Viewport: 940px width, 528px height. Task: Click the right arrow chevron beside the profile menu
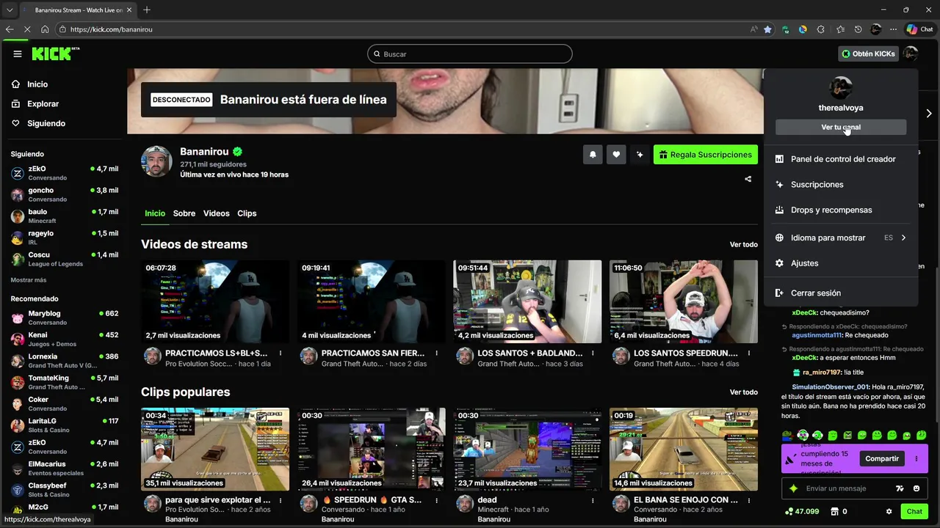tap(929, 114)
